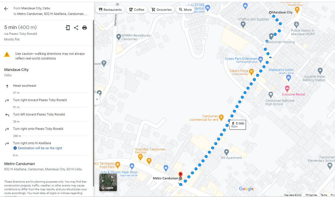Click the share directions icon
335x197 pixels.
76,28
